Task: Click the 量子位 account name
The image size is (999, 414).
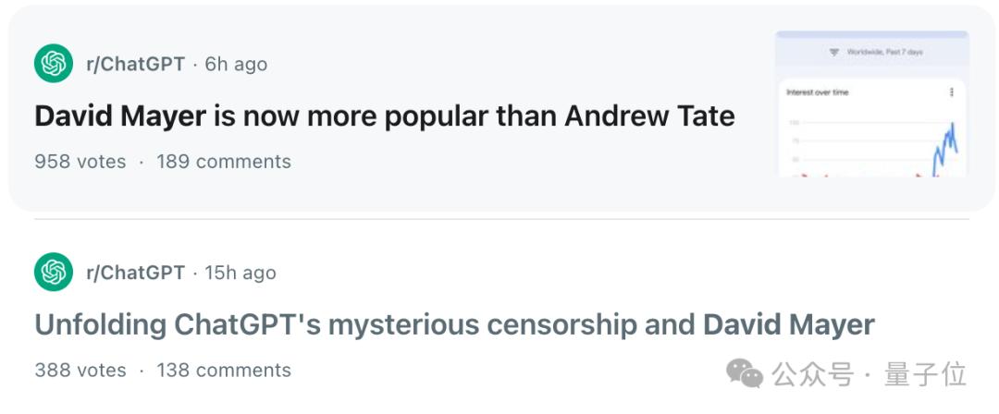Action: 925,374
